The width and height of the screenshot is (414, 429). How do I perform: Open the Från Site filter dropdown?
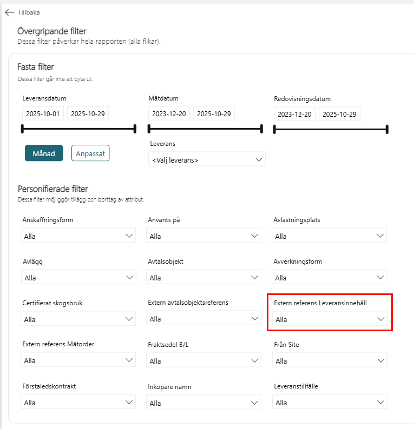click(x=329, y=361)
